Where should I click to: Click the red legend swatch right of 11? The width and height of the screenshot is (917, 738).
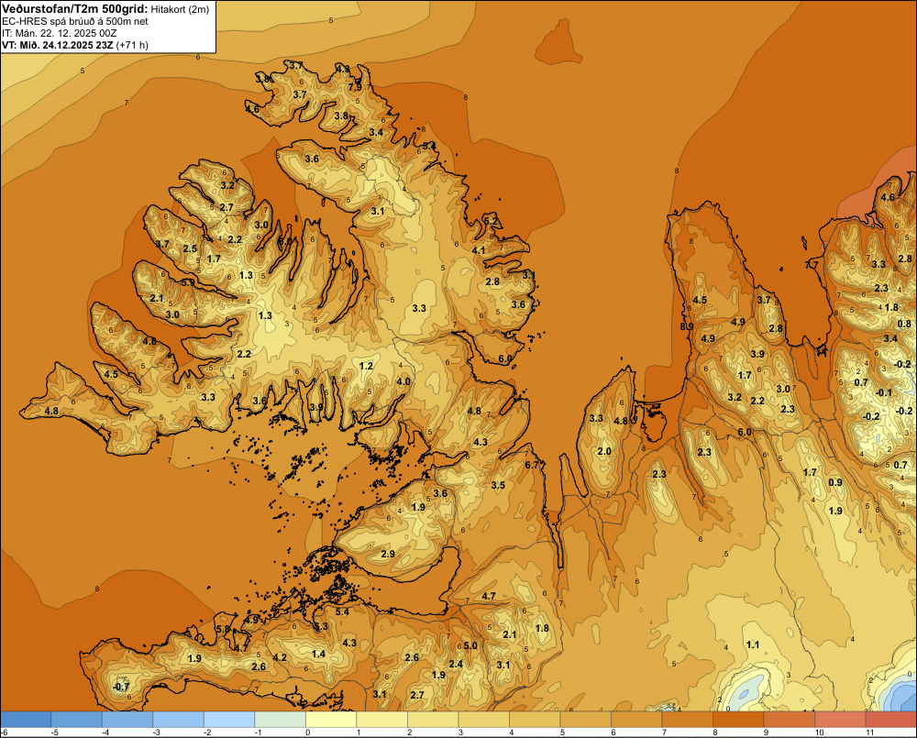pyautogui.click(x=890, y=720)
